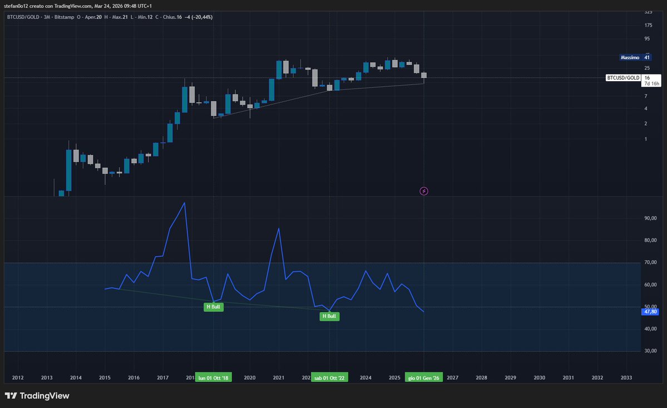Click the 80,00 RSI scale label
This screenshot has height=408, width=667.
[x=650, y=240]
